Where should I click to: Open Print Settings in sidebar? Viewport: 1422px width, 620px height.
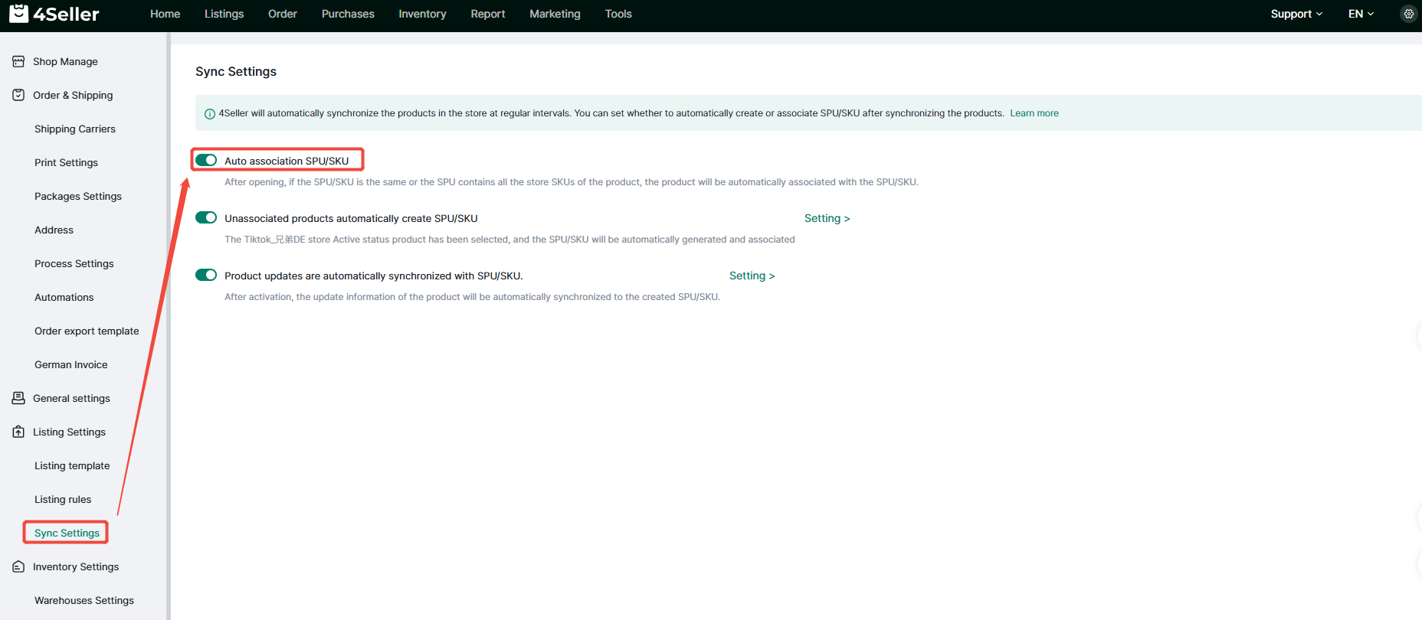coord(66,162)
